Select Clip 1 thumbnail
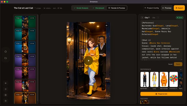Image resolution: width=187 pixels, height=106 pixels. pos(25,22)
